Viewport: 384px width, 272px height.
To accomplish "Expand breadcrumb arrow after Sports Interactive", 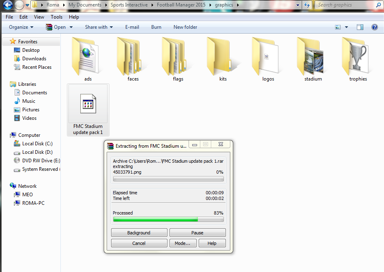I will tap(152, 5).
